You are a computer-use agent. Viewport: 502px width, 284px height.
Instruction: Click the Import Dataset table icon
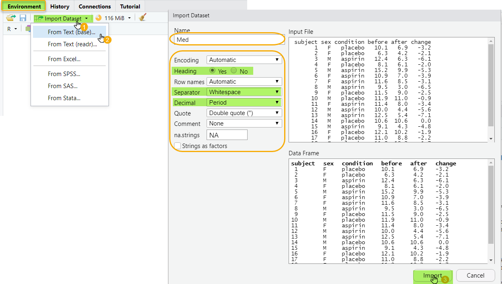pyautogui.click(x=39, y=19)
